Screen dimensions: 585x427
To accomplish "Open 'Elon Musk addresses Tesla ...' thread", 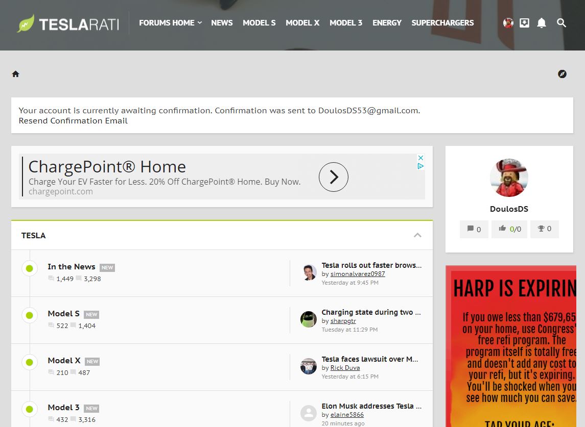I will pyautogui.click(x=371, y=406).
